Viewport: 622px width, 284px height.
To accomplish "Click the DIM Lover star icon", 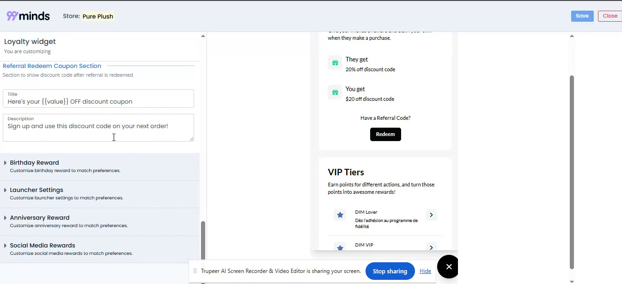I will click(x=340, y=215).
